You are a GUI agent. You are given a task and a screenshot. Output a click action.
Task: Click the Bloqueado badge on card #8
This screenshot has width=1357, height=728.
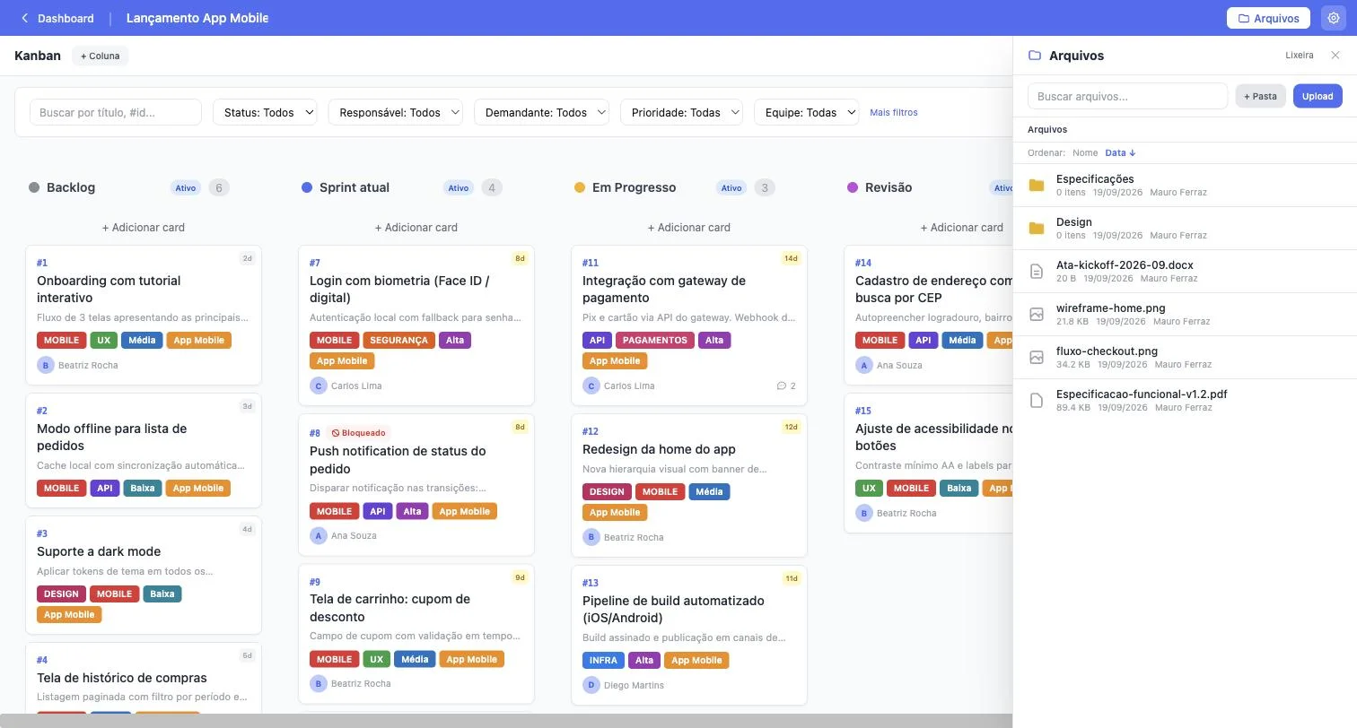358,433
